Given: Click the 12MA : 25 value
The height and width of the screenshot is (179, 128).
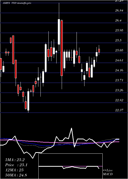Looking at the screenshot, I should click(14, 170).
